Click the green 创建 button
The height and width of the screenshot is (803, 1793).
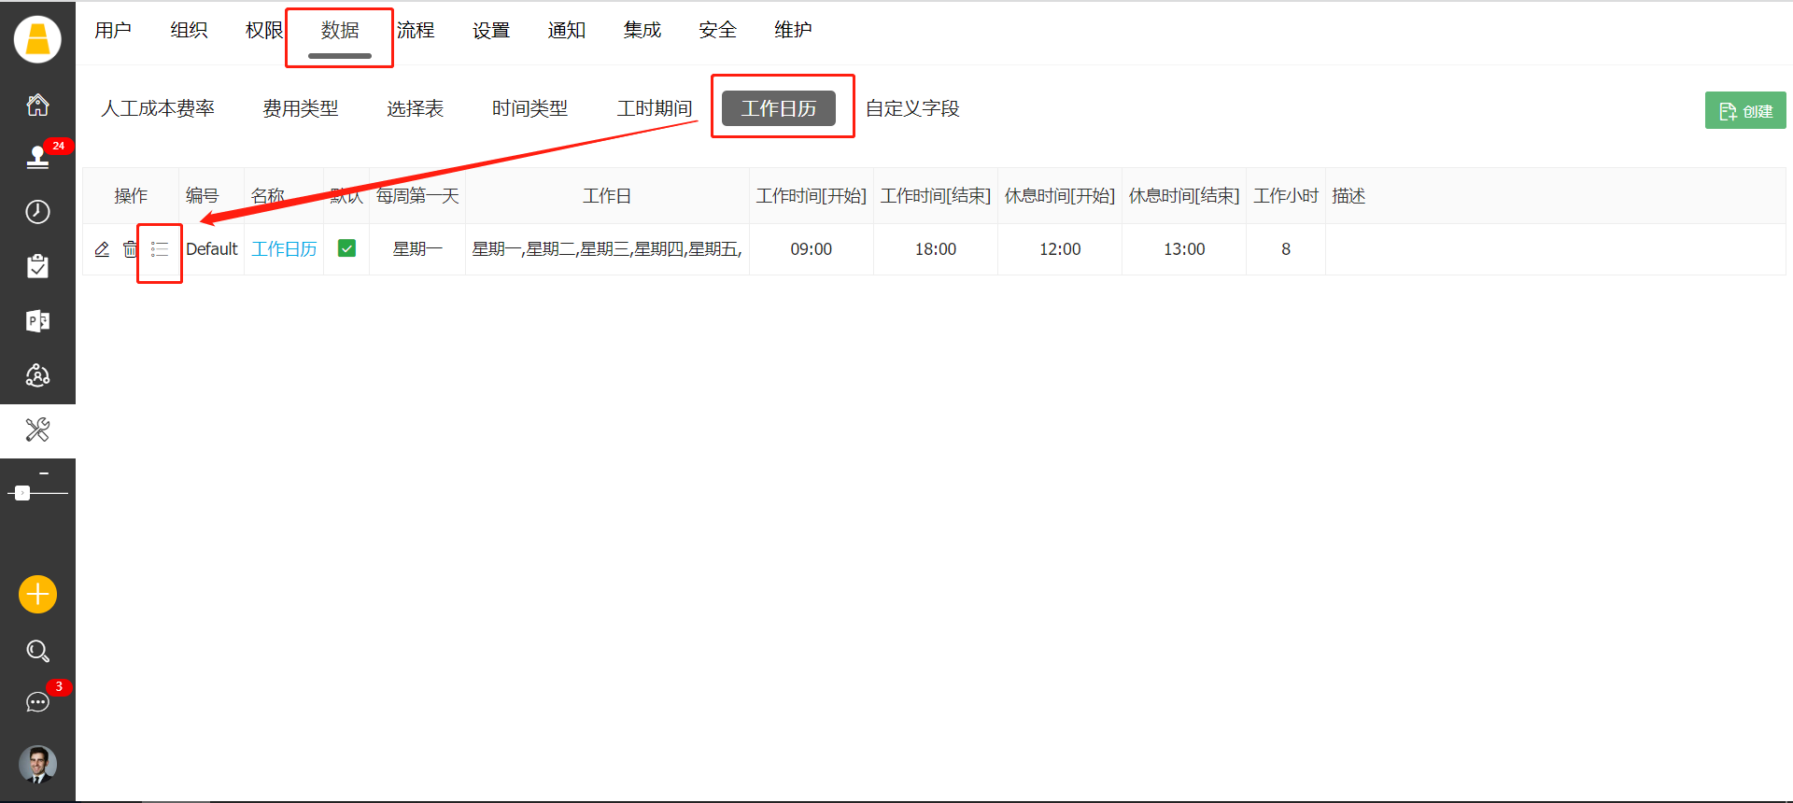click(x=1744, y=111)
